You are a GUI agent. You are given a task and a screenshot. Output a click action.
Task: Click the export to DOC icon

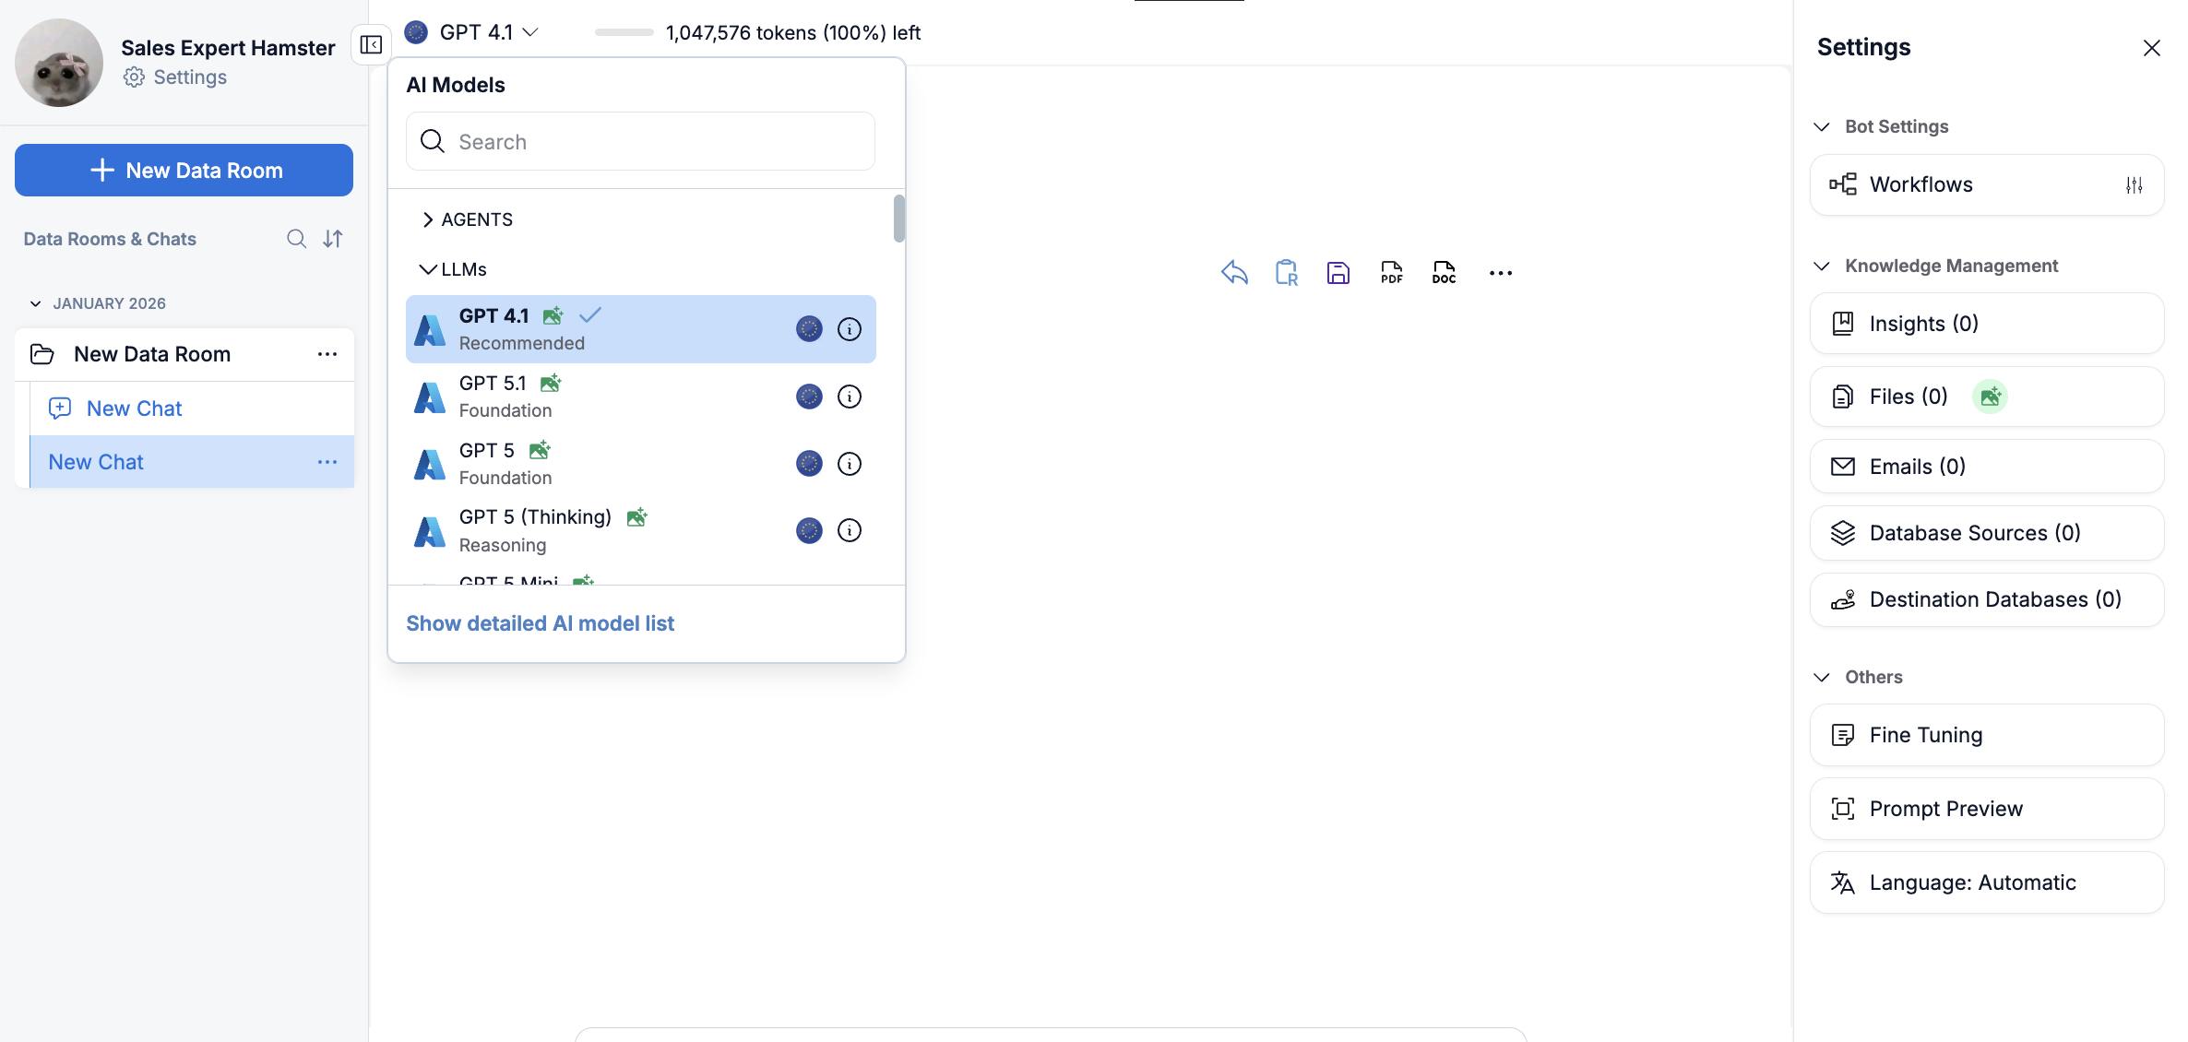click(1444, 273)
